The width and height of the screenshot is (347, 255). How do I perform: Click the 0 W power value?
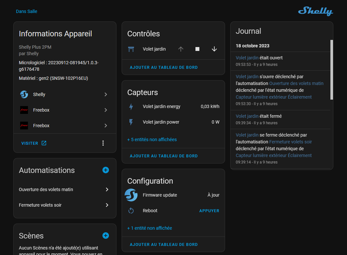215,122
